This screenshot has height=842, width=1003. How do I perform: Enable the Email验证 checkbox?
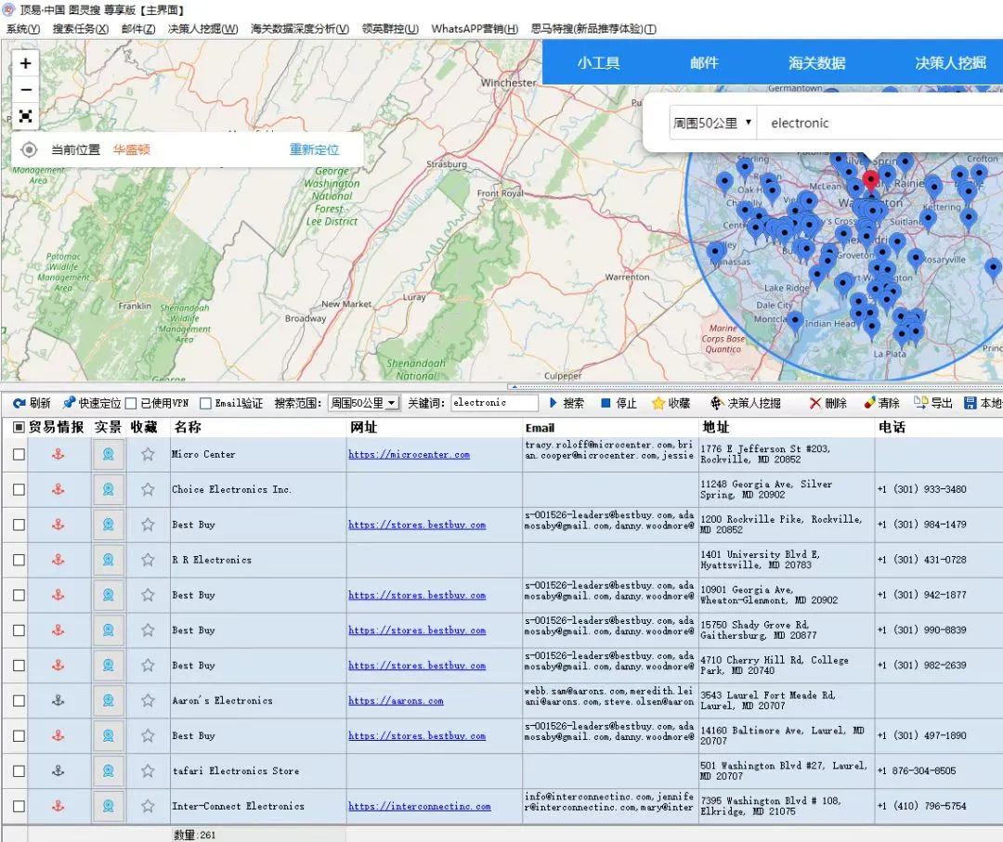click(x=205, y=403)
